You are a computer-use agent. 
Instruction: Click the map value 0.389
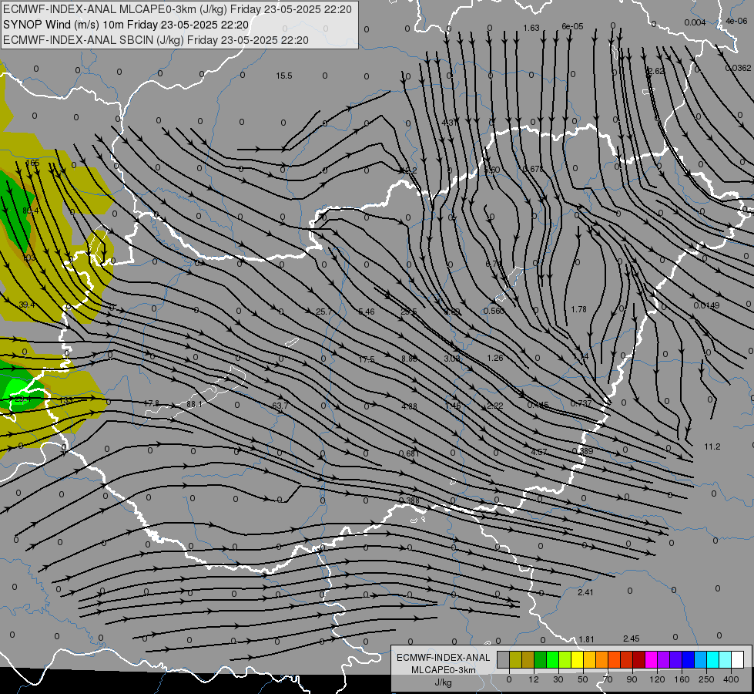582,451
